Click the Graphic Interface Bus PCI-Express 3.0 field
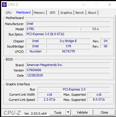The image size is (116, 117). tap(74, 89)
